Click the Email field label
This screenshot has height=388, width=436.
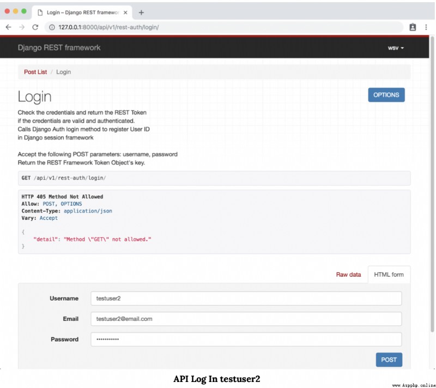[71, 319]
